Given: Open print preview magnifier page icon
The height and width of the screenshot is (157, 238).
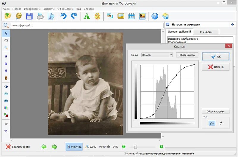Looking at the screenshot, I should pos(51,16).
